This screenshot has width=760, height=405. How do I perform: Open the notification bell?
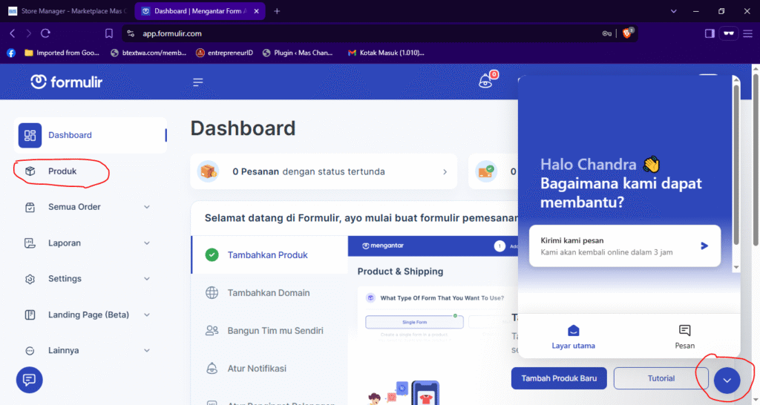coord(485,82)
